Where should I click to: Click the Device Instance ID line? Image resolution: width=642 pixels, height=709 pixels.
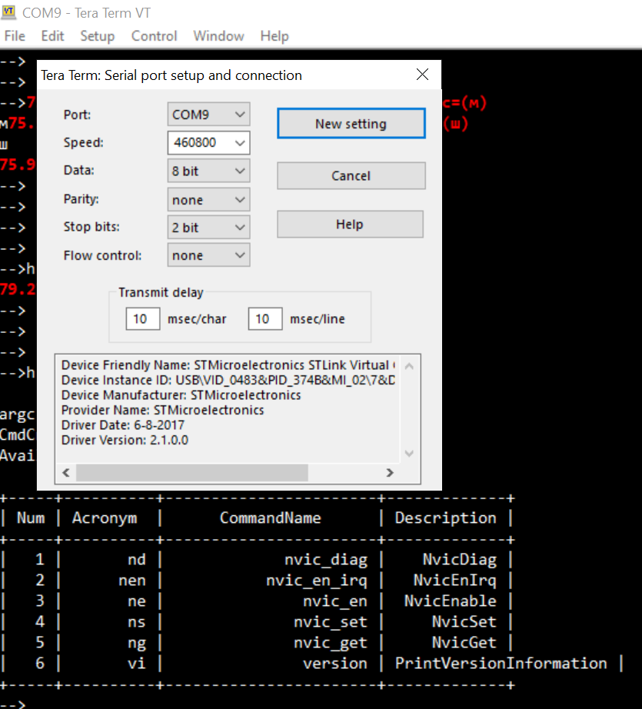tap(228, 380)
